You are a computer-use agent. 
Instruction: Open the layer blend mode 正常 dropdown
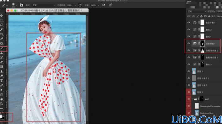tap(197, 11)
